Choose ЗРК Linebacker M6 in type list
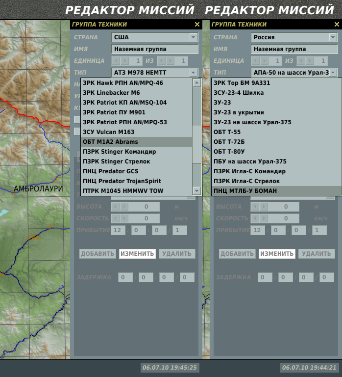342x377 pixels. click(137, 93)
